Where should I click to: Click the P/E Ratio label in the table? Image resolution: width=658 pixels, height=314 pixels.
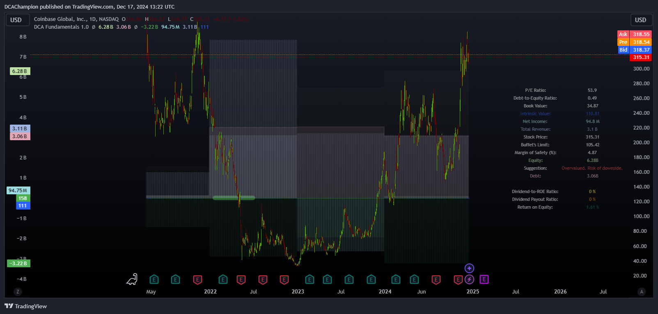click(536, 90)
